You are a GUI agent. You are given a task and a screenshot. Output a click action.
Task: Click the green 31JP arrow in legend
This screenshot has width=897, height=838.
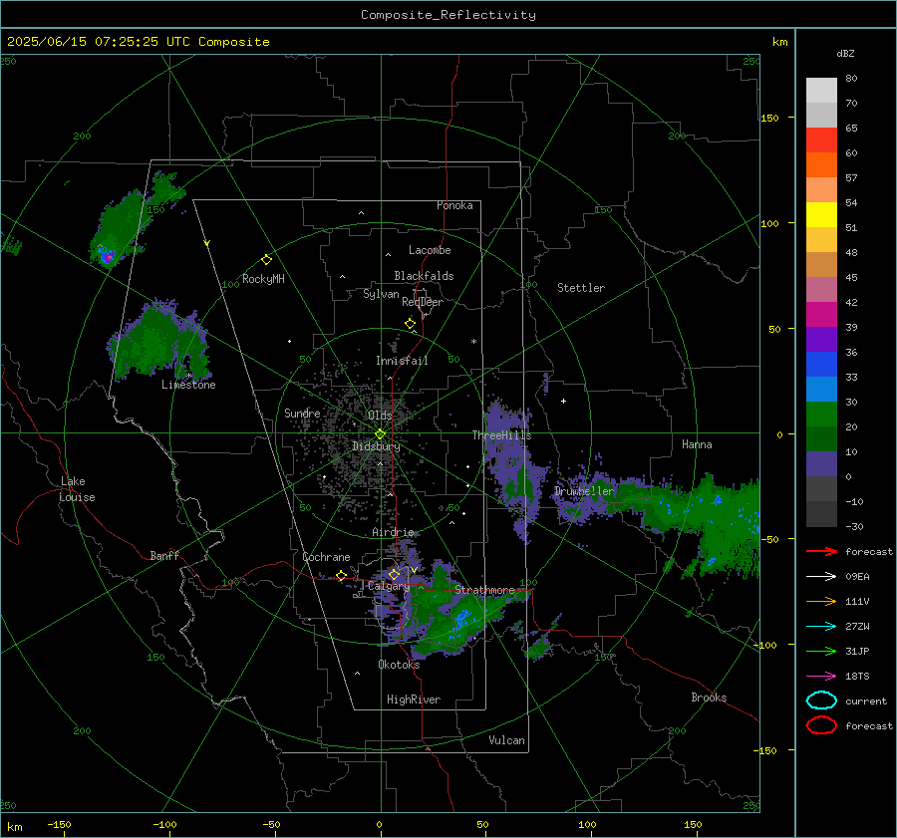tap(821, 651)
